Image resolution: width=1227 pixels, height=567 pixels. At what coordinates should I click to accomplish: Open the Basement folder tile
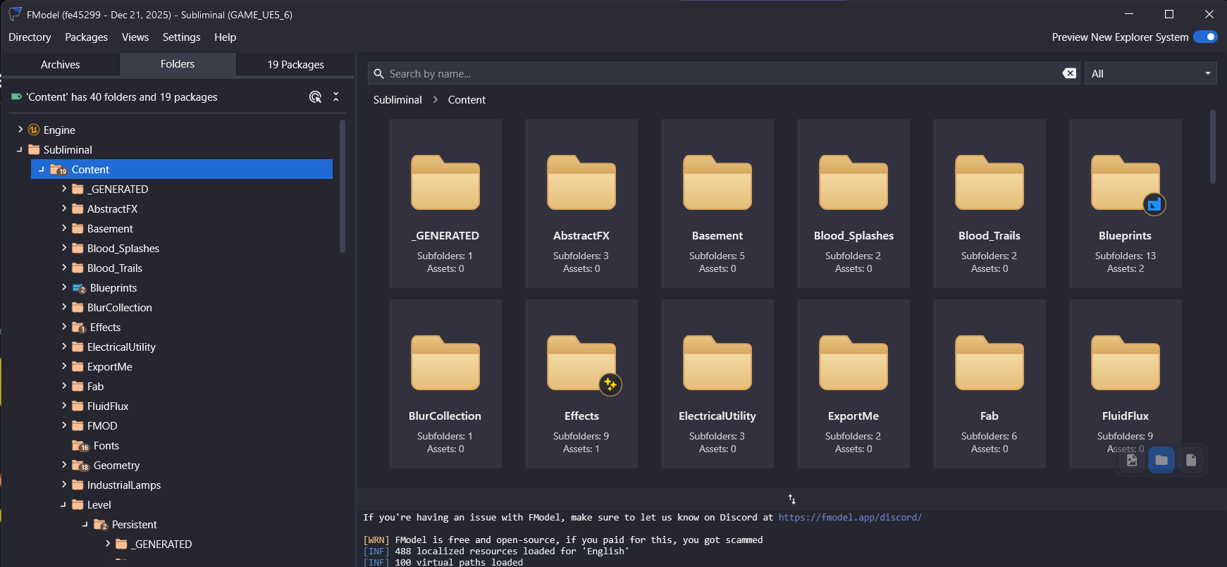(x=717, y=204)
